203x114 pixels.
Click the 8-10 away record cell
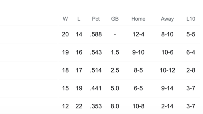[167, 34]
